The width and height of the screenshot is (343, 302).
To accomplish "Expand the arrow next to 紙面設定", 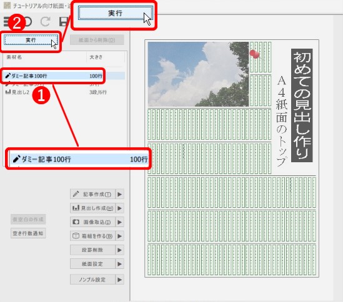I will pos(120,264).
